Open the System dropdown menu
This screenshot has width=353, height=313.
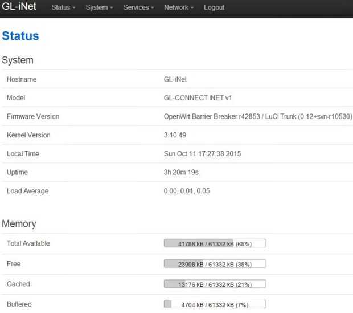[x=99, y=7]
